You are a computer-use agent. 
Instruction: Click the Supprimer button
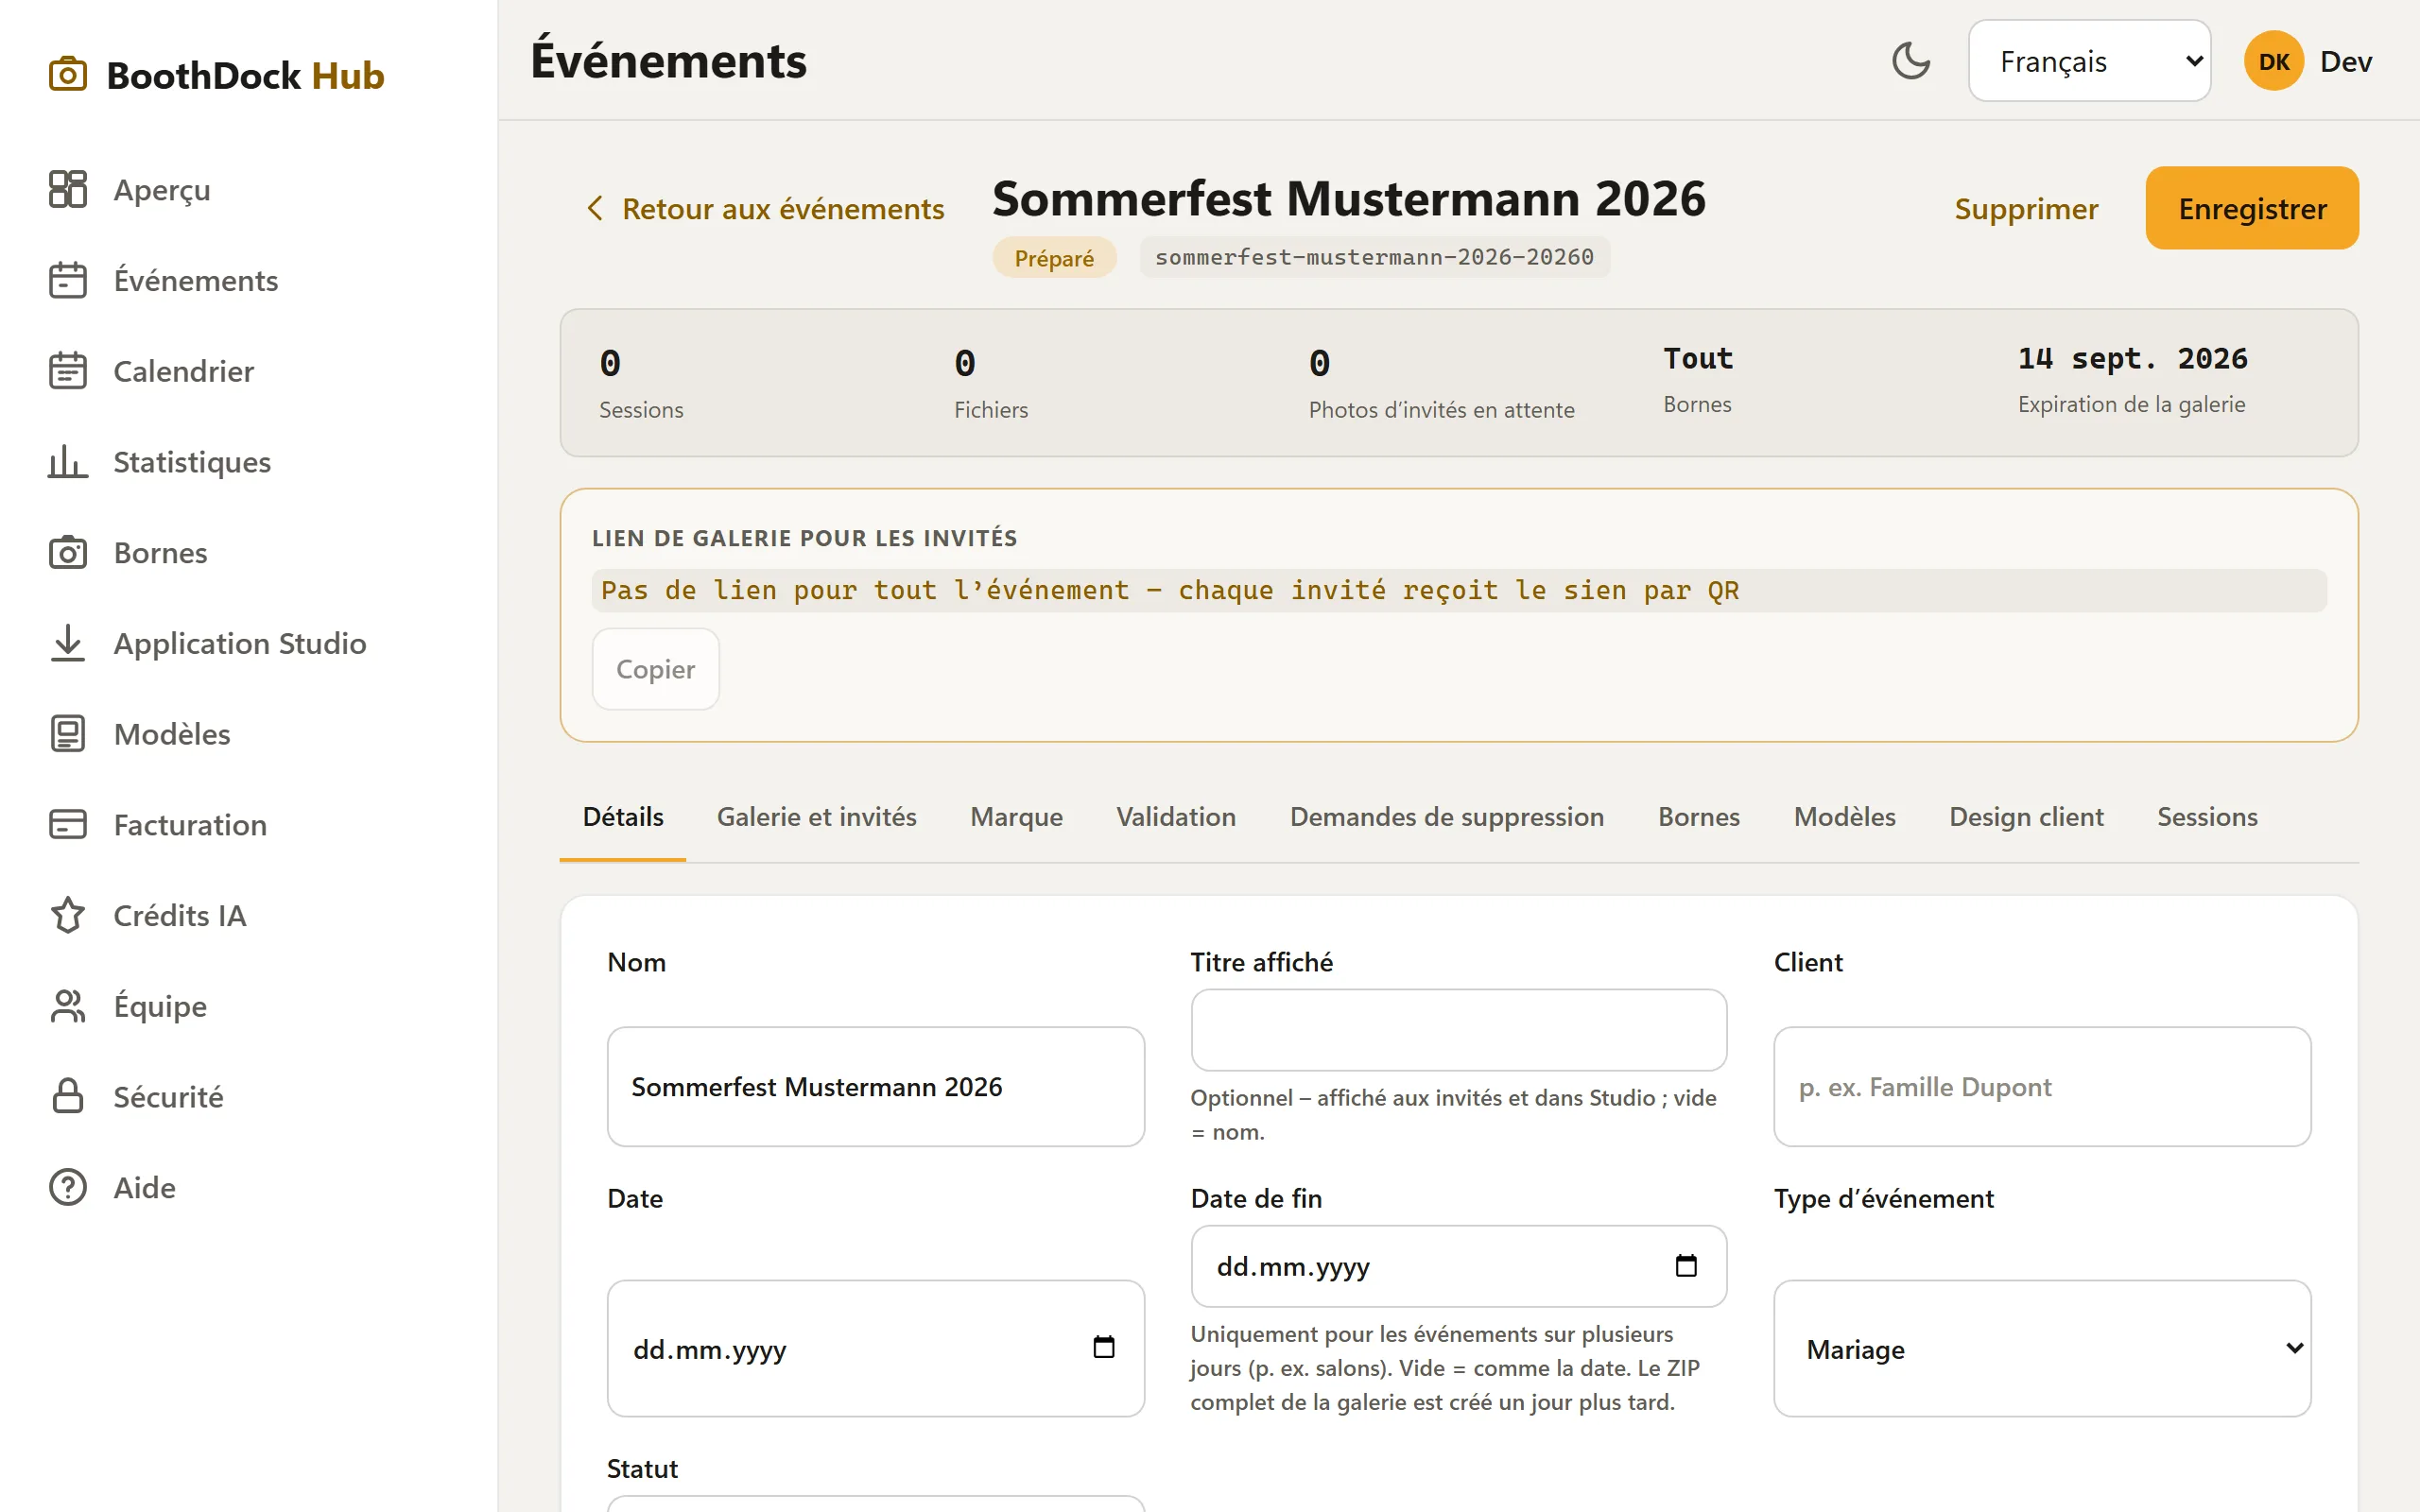[2026, 208]
